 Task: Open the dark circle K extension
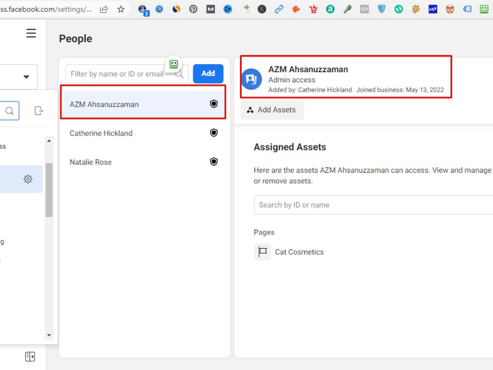262,9
